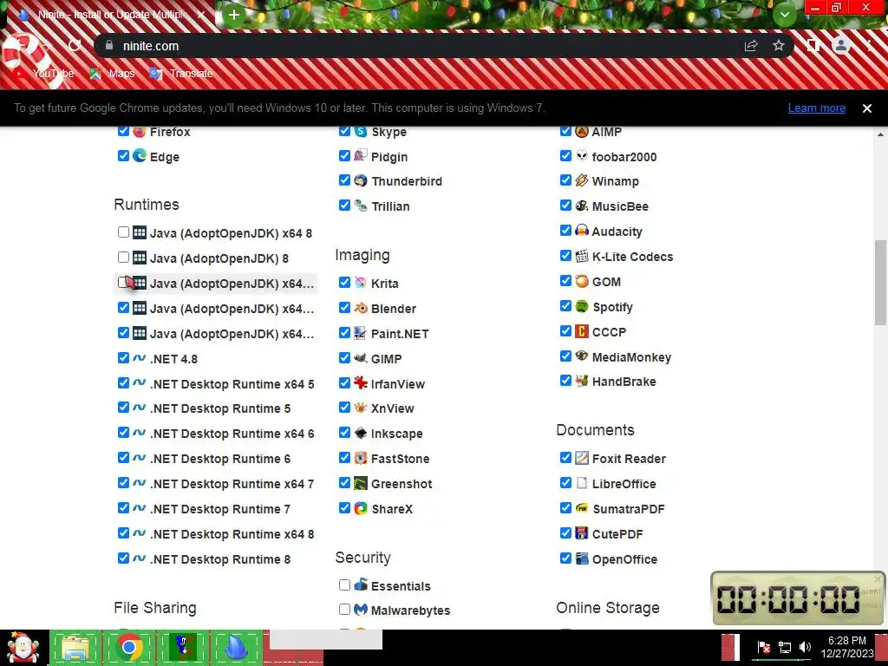The height and width of the screenshot is (666, 888).
Task: Click the ShareX icon
Action: click(x=361, y=508)
